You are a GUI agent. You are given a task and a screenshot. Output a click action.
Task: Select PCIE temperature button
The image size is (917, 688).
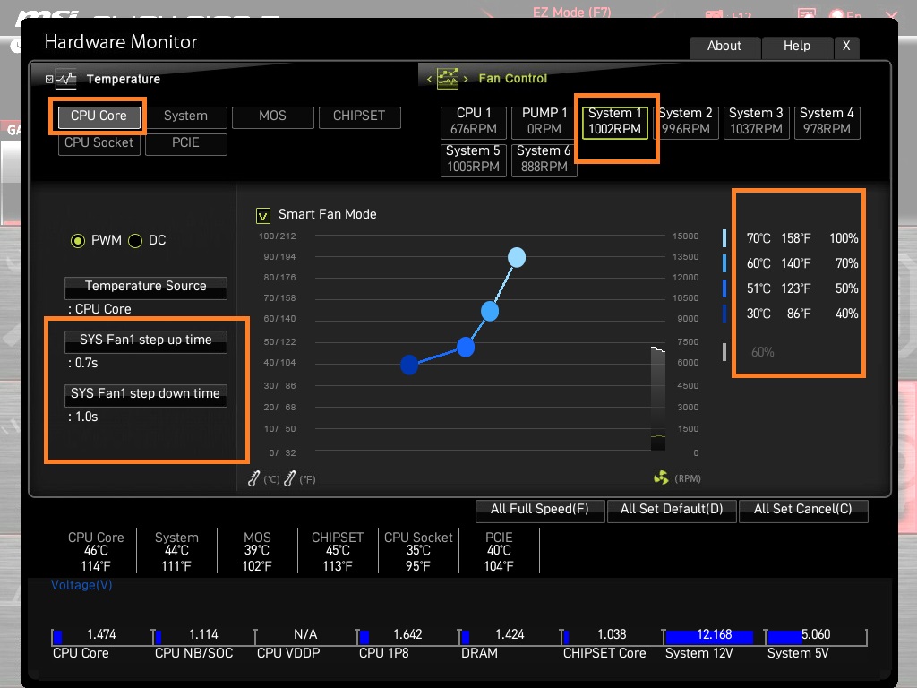coord(185,143)
